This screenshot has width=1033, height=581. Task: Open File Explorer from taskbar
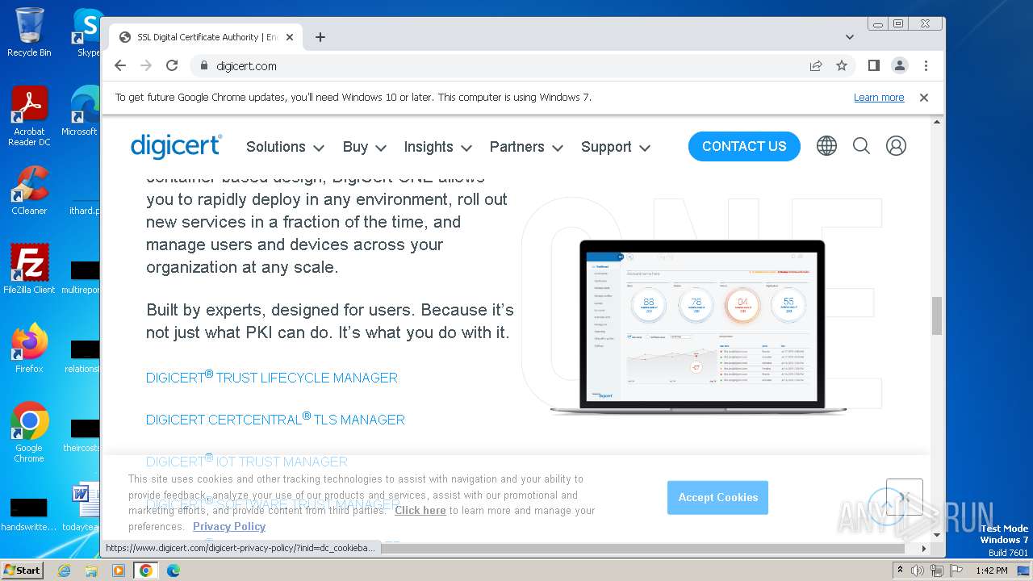[x=91, y=571]
